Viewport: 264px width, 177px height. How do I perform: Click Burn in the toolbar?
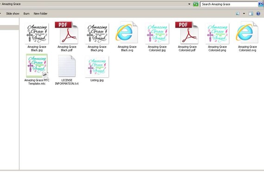click(26, 13)
